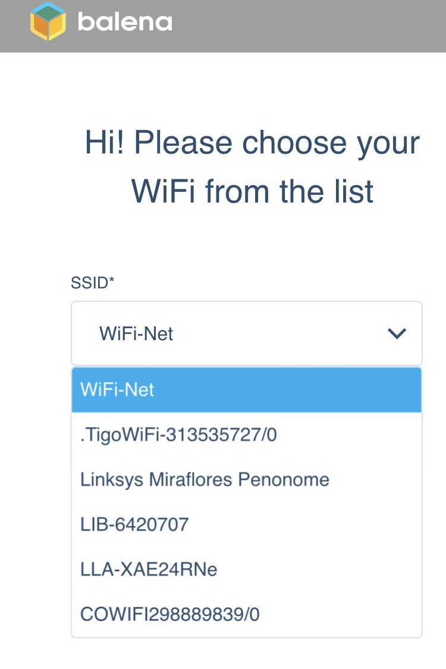Tap the last network in the dropdown list

pyautogui.click(x=170, y=614)
